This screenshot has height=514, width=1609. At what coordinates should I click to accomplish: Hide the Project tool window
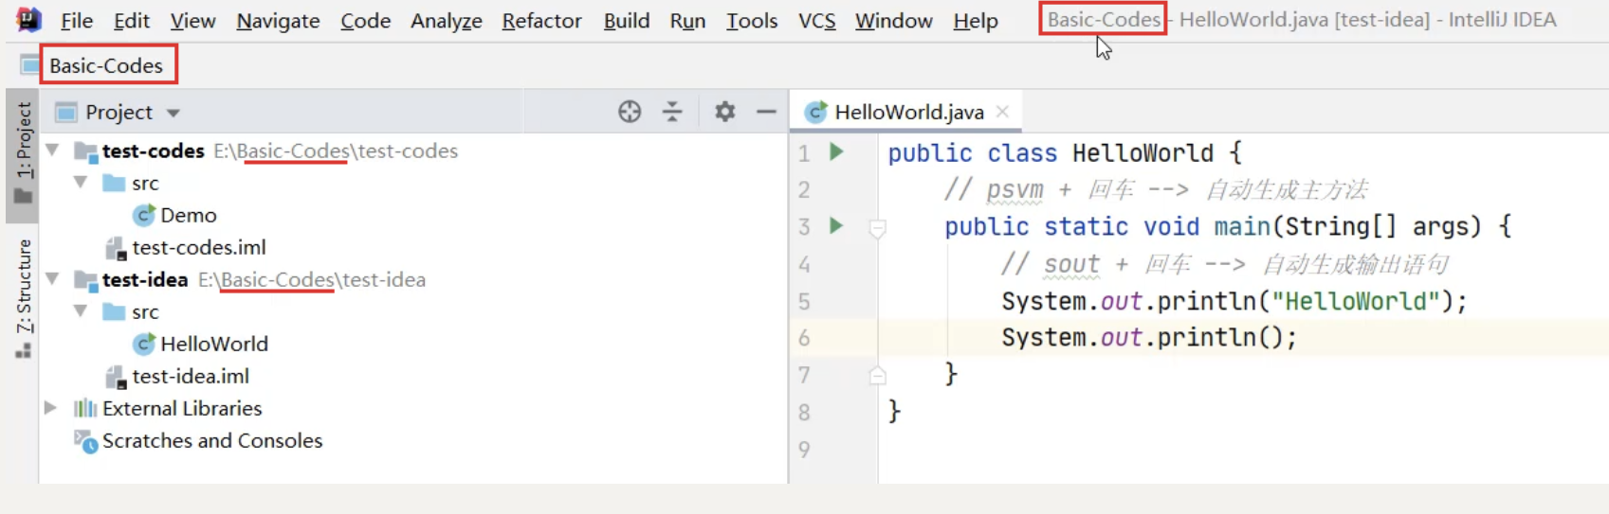[766, 112]
